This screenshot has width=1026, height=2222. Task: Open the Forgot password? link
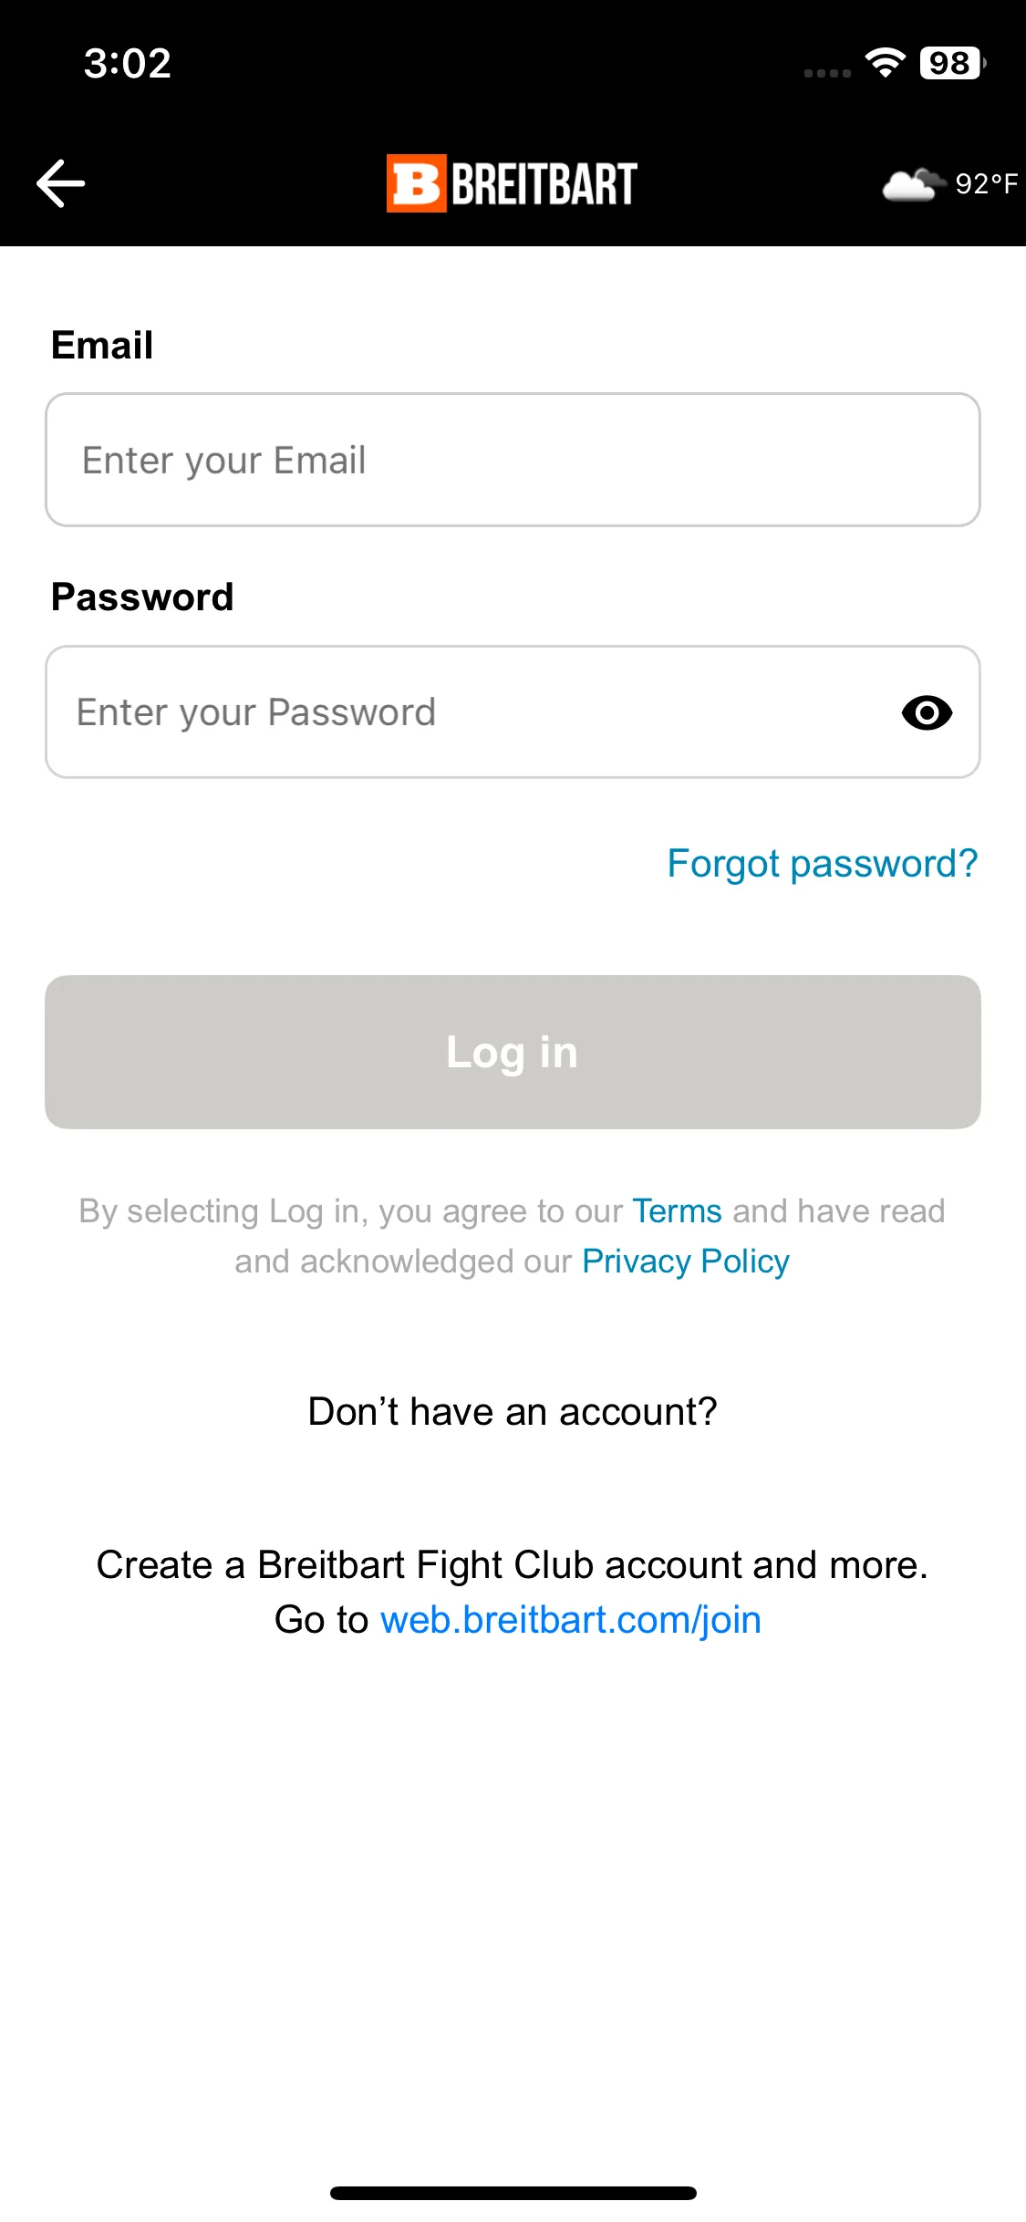click(x=823, y=864)
